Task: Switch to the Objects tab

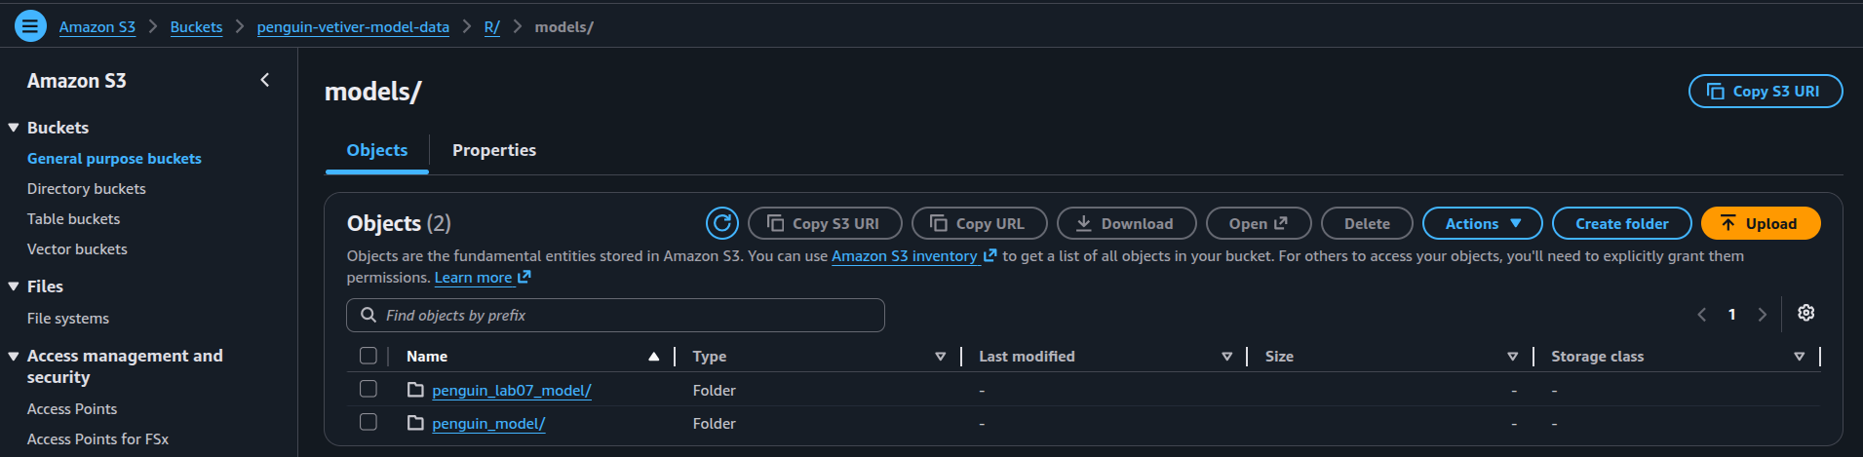Action: pos(377,150)
